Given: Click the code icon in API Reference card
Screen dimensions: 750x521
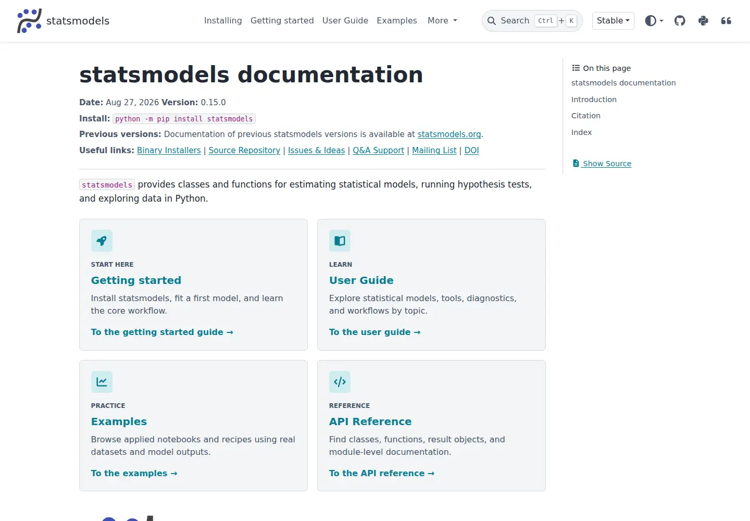Looking at the screenshot, I should point(340,382).
